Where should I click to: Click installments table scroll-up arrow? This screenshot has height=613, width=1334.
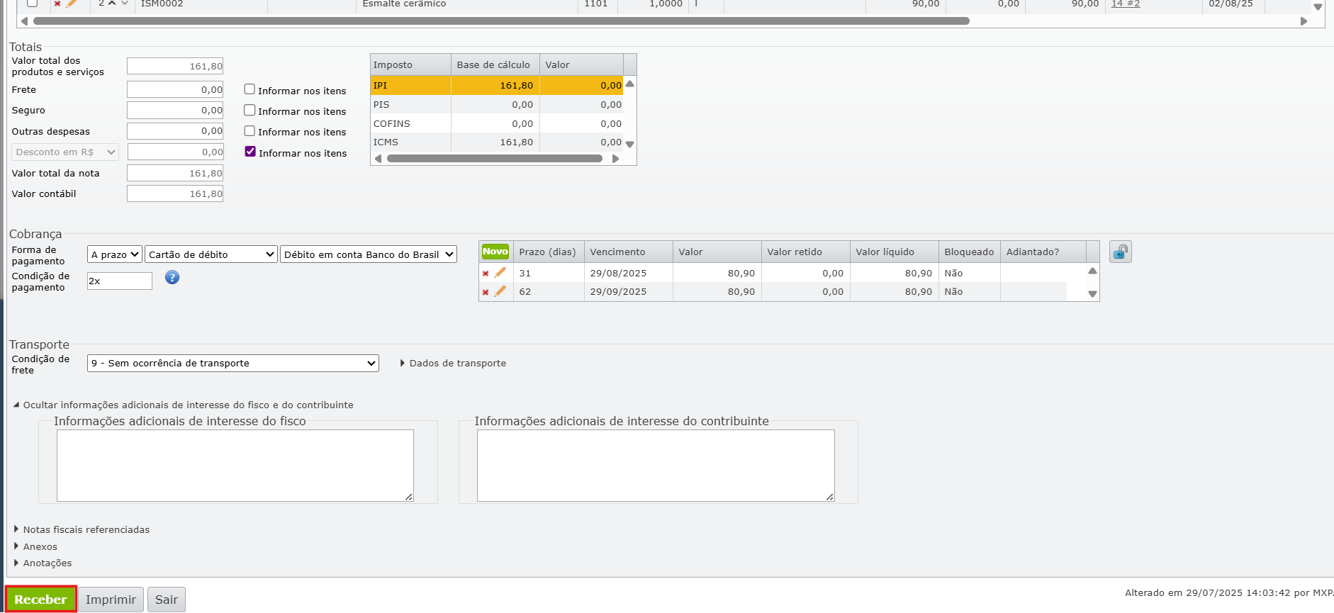(x=1092, y=271)
